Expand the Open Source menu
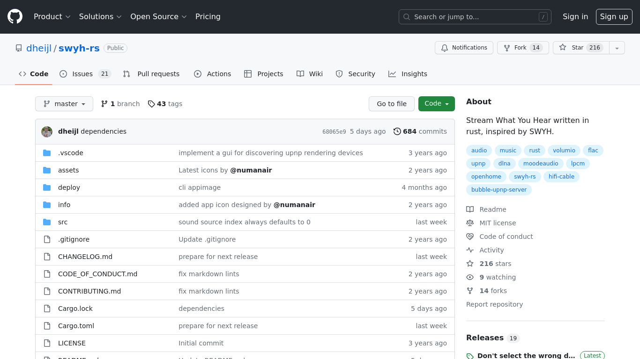Viewport: 640px width, 359px height. 158,17
